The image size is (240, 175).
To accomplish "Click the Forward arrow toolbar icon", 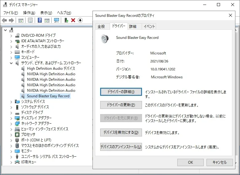I will [11, 20].
